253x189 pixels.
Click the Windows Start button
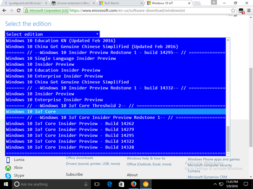click(x=6, y=184)
